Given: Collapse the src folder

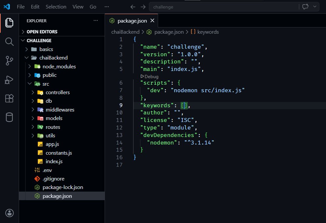Looking at the screenshot, I should point(62,84).
